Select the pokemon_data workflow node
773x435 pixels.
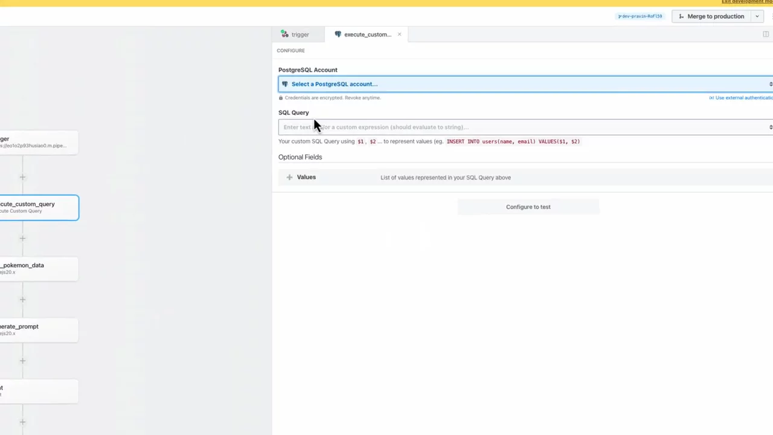point(36,268)
